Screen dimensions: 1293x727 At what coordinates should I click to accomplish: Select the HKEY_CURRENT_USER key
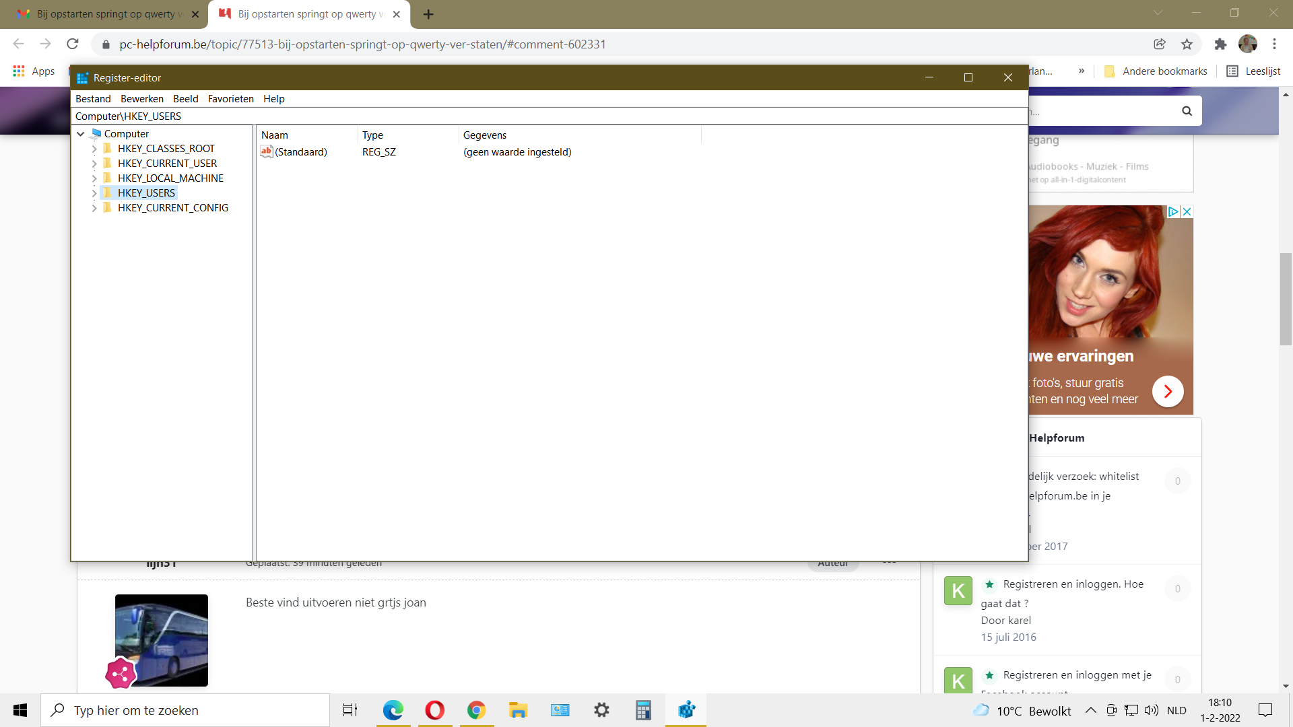(167, 164)
